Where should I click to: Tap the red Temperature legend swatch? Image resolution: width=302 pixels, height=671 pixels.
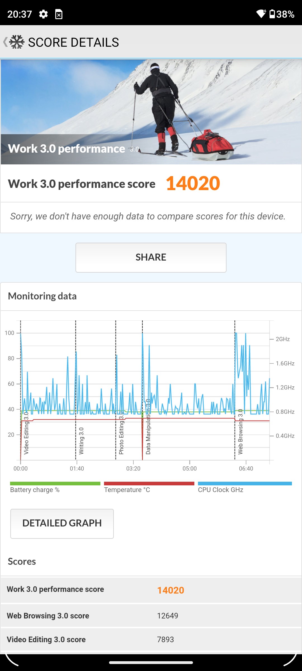point(149,483)
